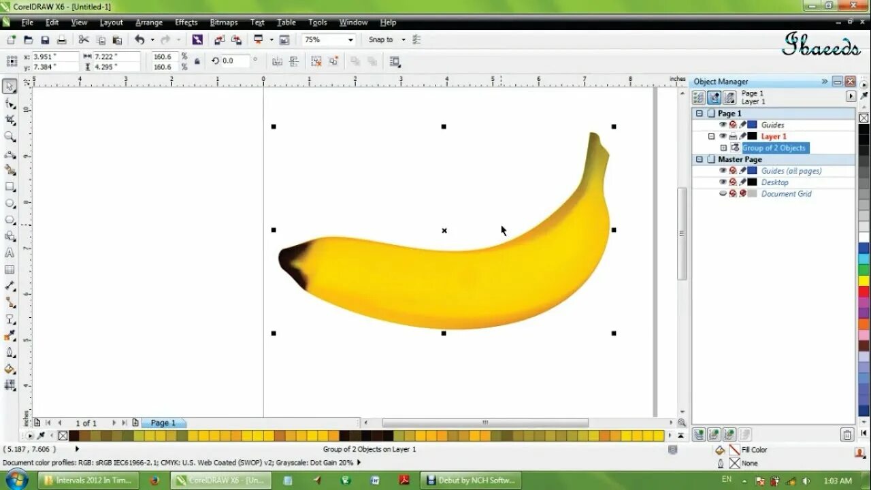Click the Import icon in the toolbar
871x490 pixels.
pos(219,40)
